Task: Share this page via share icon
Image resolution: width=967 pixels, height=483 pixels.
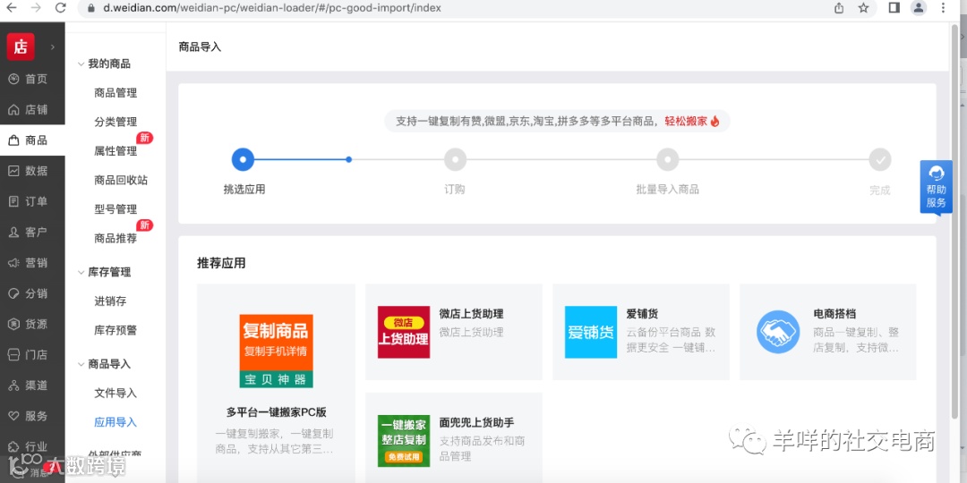Action: (839, 8)
